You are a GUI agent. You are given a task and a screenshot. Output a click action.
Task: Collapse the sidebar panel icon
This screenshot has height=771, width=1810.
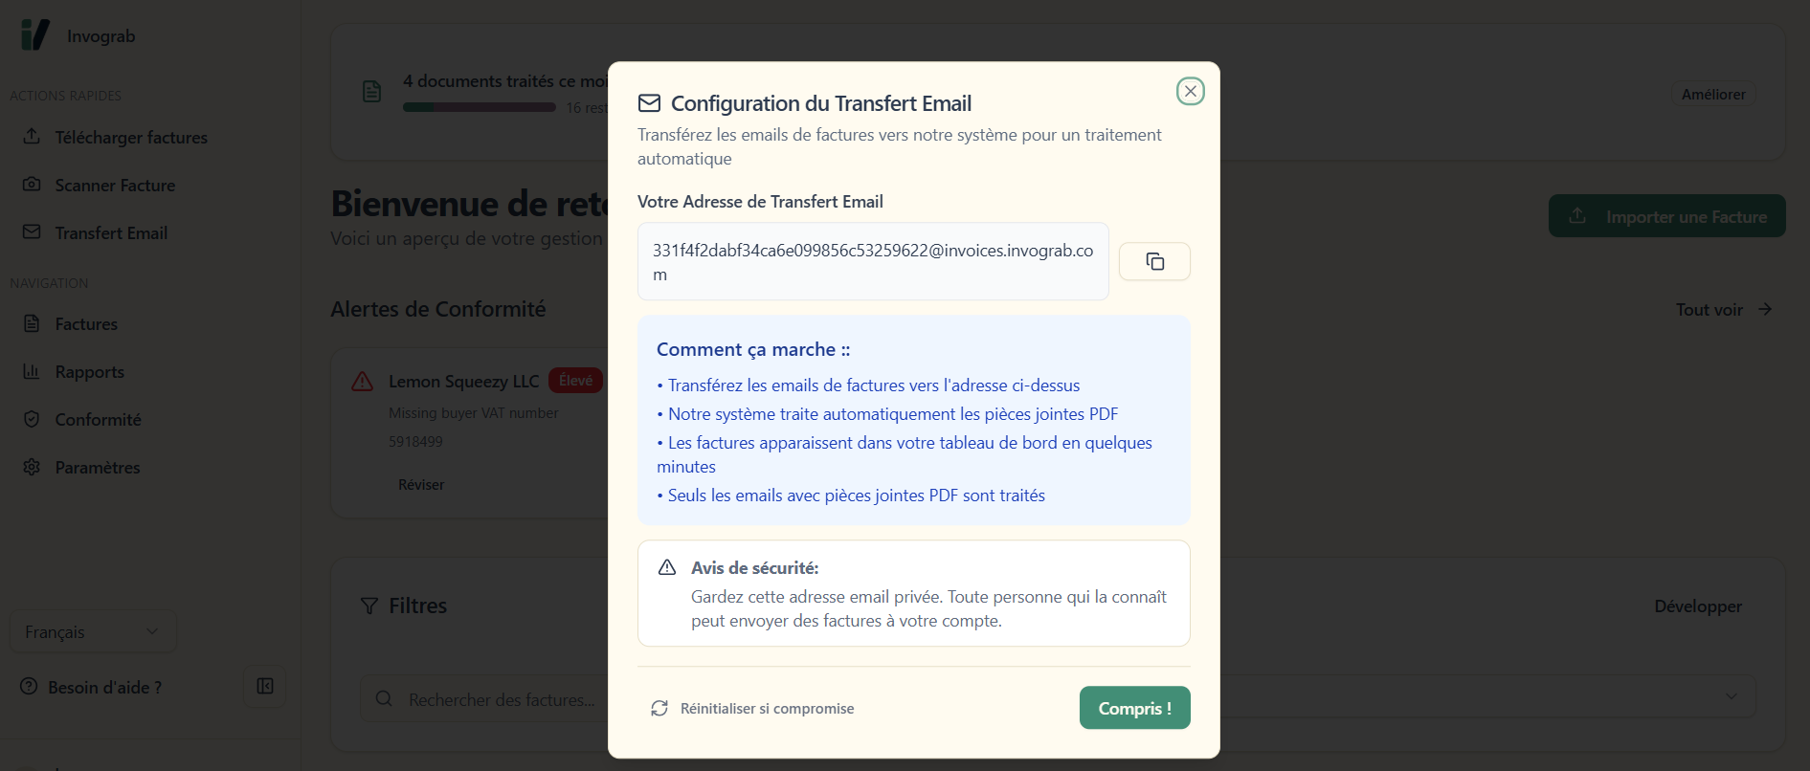coord(265,686)
